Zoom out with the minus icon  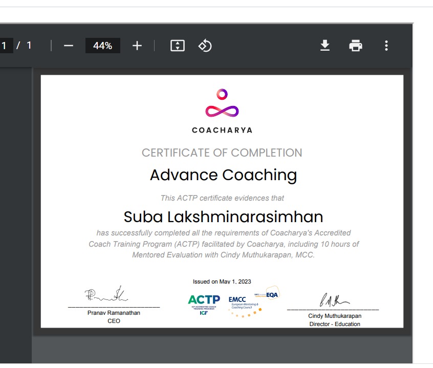pyautogui.click(x=69, y=46)
